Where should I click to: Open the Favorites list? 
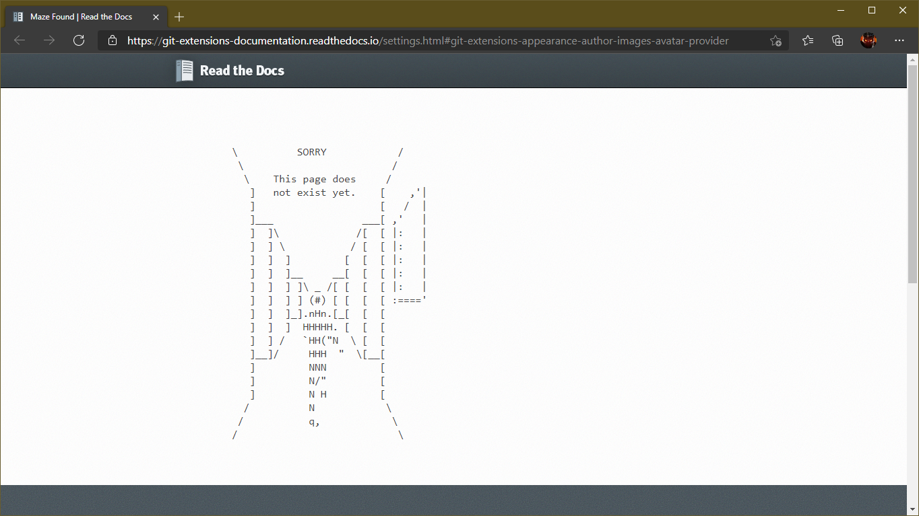tap(807, 40)
